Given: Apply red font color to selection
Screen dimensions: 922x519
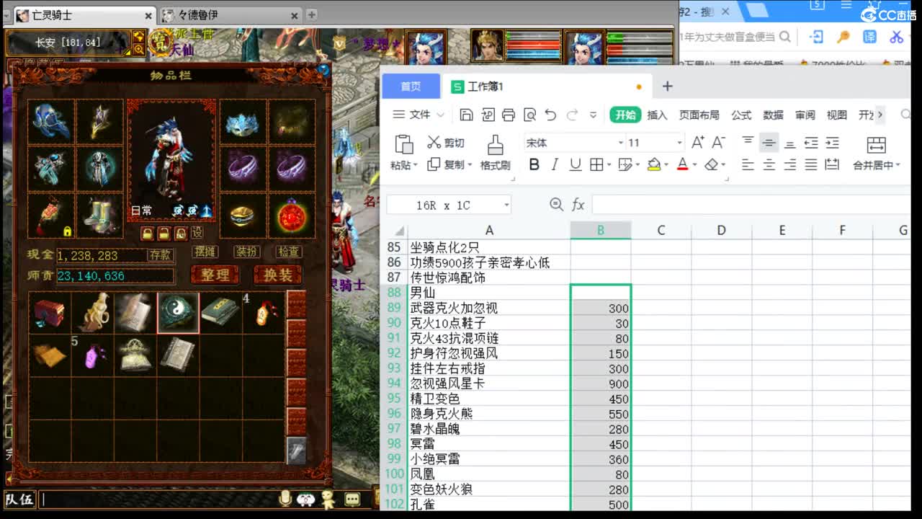Looking at the screenshot, I should point(683,164).
